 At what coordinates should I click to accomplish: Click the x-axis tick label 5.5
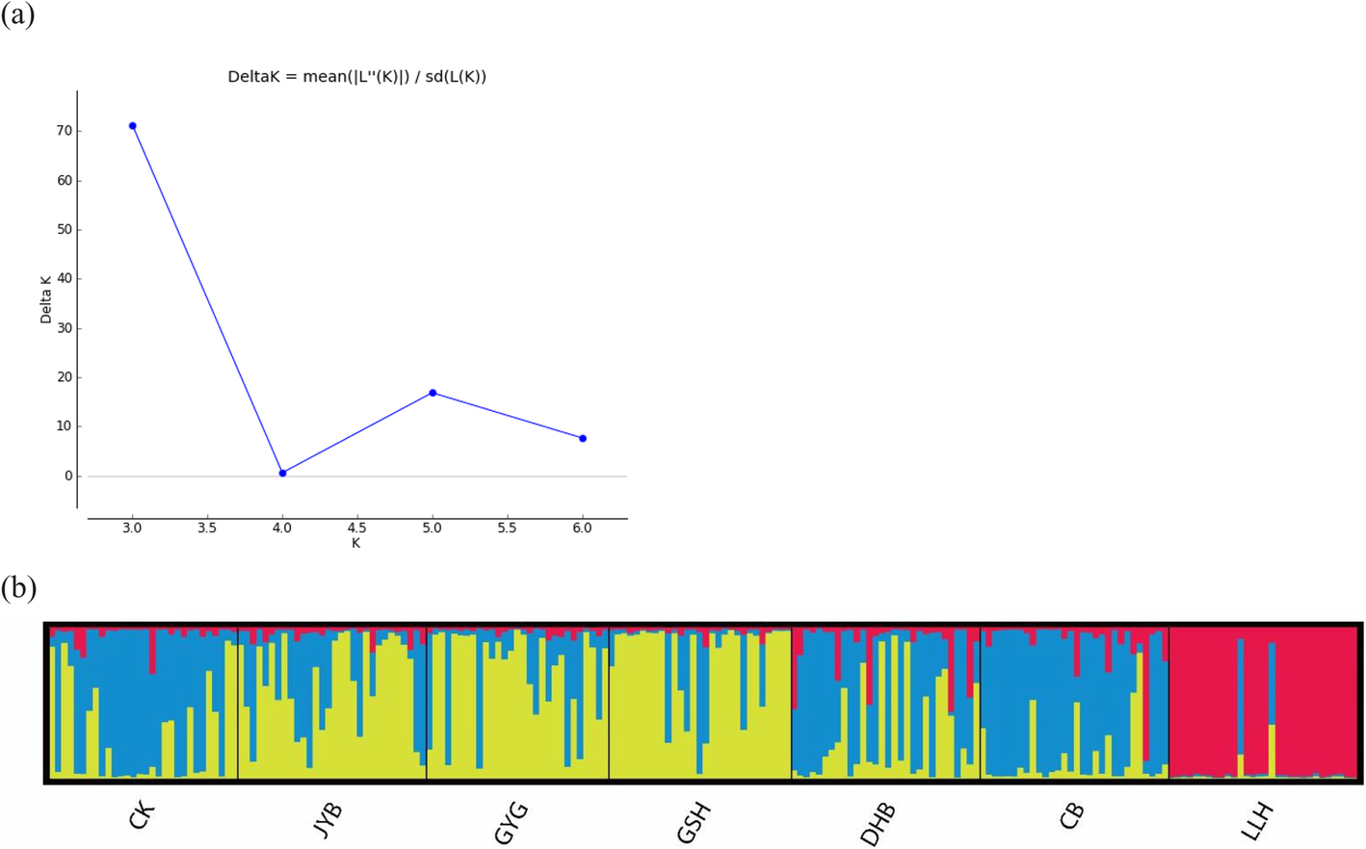pyautogui.click(x=508, y=528)
